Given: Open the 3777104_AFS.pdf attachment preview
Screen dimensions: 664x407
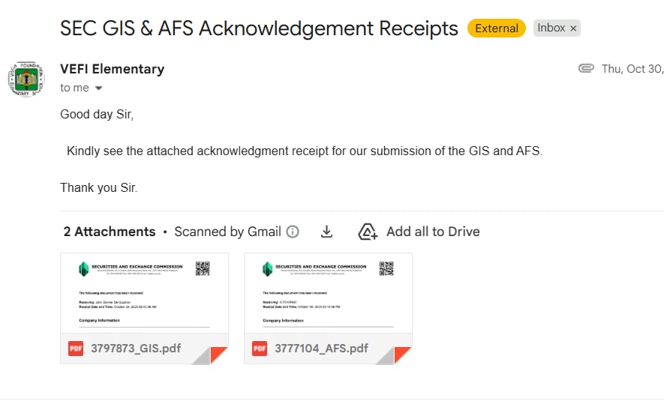Looking at the screenshot, I should [328, 293].
